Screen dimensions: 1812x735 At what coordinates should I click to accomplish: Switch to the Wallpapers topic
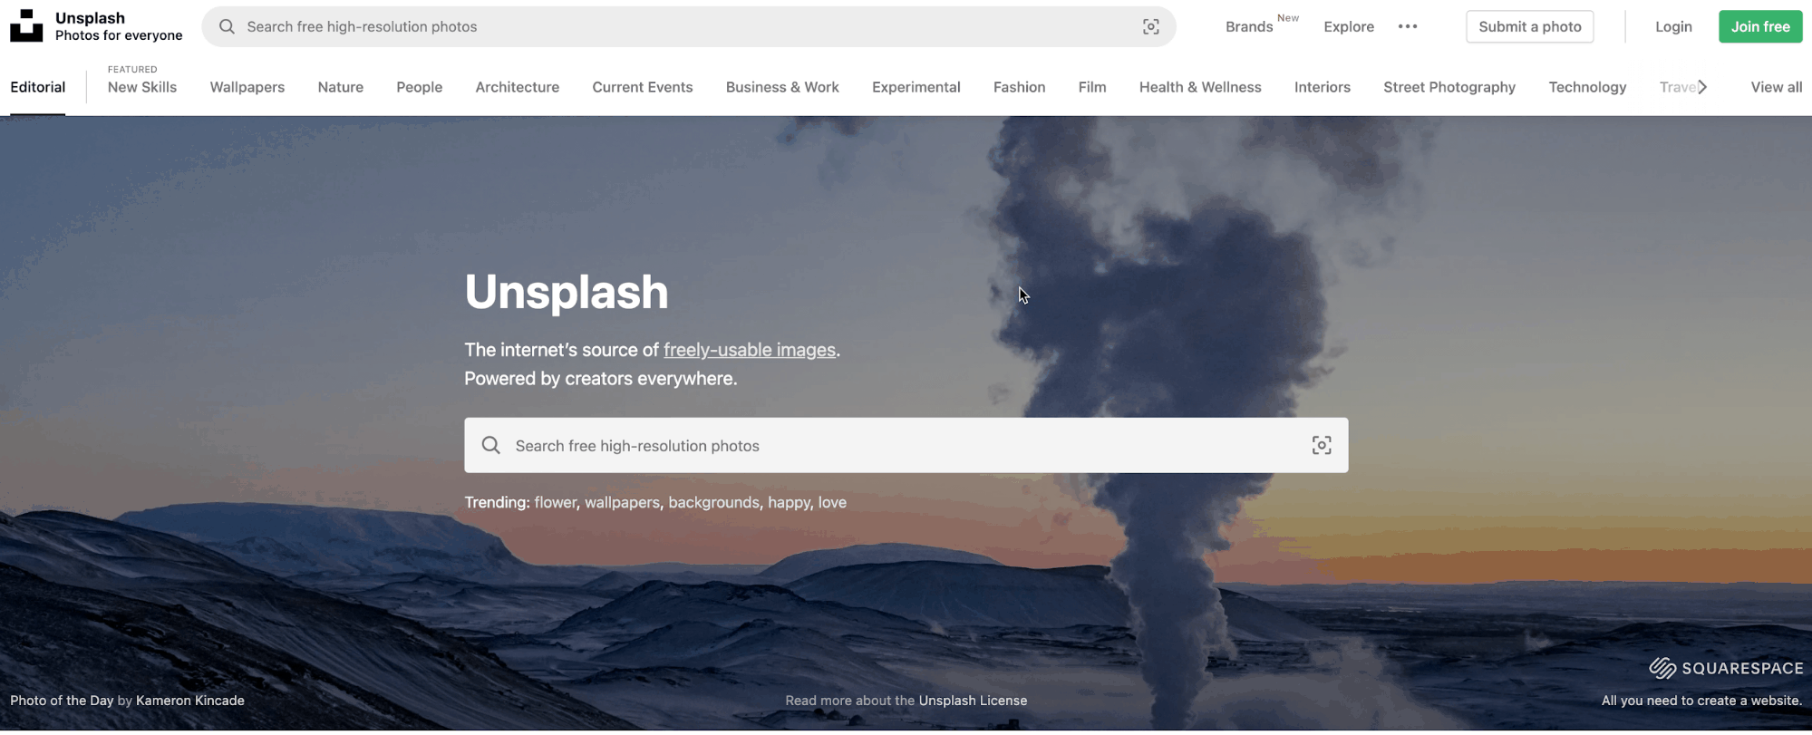(x=247, y=87)
